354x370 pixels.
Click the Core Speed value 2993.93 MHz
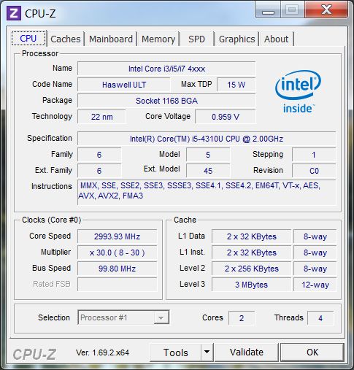[x=118, y=236]
